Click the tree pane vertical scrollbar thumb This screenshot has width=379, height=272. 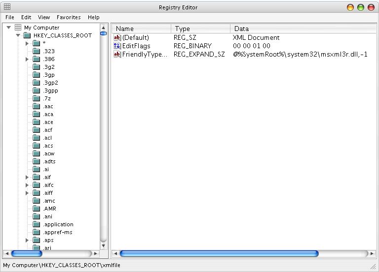(103, 33)
